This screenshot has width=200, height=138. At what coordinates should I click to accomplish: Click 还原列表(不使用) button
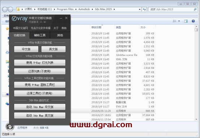40,71
